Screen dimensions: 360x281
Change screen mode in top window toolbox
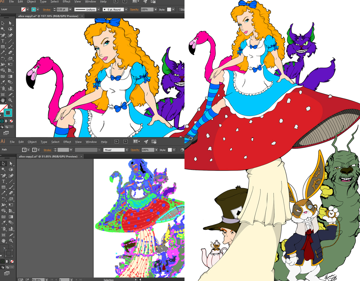click(x=6, y=133)
